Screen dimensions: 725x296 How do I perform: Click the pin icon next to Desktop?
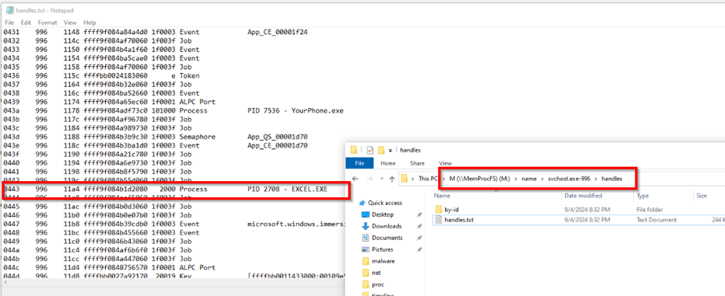coord(419,214)
